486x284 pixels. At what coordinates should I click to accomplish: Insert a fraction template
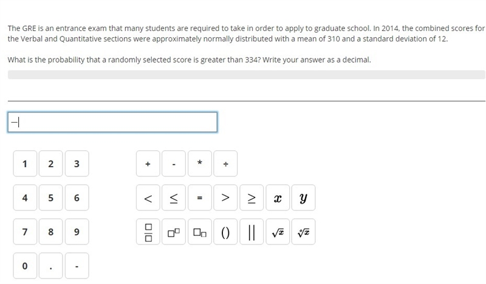(148, 232)
